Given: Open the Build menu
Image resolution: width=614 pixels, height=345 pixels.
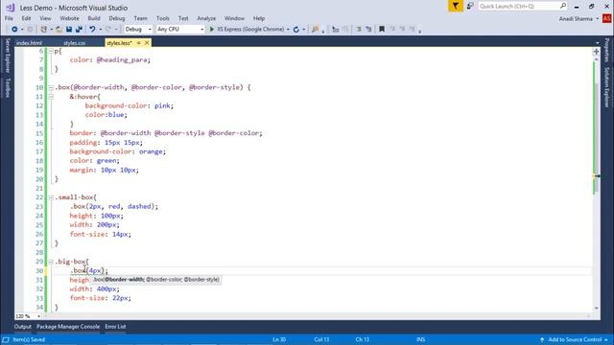Looking at the screenshot, I should (94, 18).
